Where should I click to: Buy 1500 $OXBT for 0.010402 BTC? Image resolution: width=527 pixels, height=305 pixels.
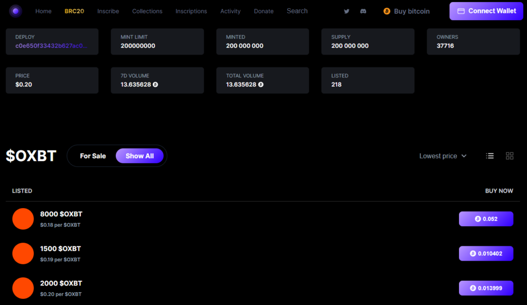(486, 253)
